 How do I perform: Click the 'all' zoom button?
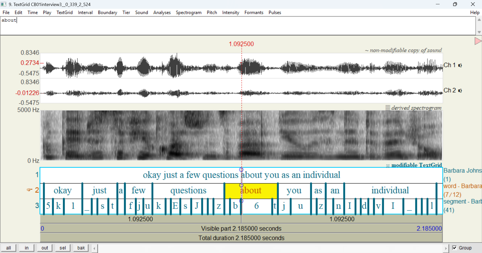[x=9, y=248]
